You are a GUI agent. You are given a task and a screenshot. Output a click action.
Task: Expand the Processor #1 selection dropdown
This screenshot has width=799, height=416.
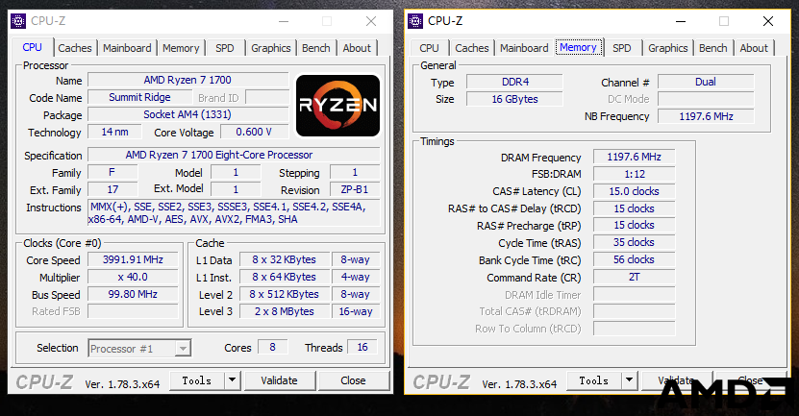pos(183,349)
